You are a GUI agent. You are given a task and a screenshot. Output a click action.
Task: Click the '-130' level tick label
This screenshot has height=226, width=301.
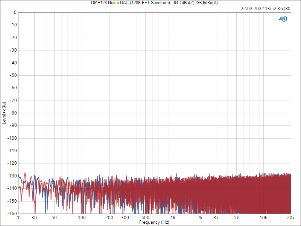pyautogui.click(x=12, y=176)
